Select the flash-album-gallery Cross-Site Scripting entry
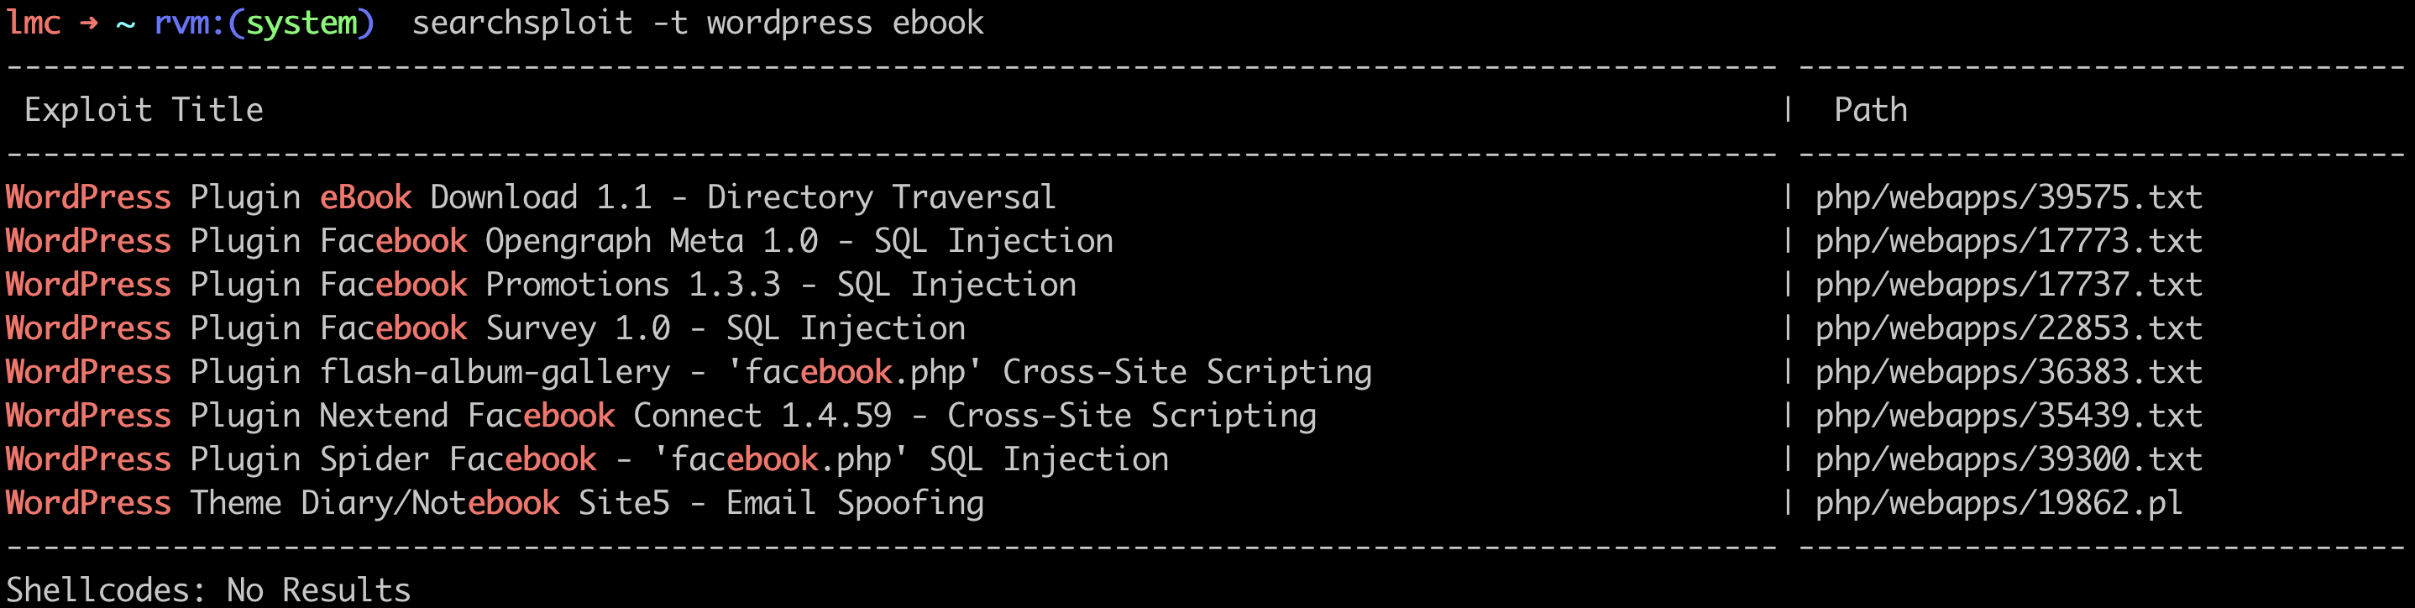Viewport: 2415px width, 608px height. [688, 373]
